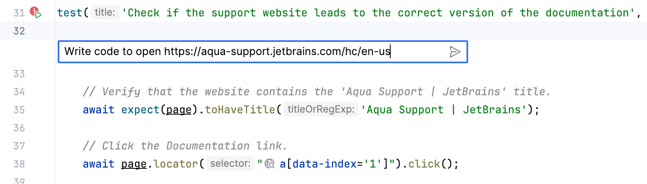Click the 'locator' method name
This screenshot has width=647, height=184.
[x=176, y=164]
